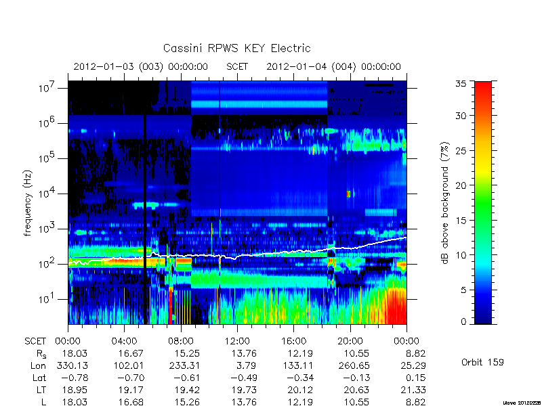Select the L value "15.26"
The image size is (542, 406).
pos(187,402)
